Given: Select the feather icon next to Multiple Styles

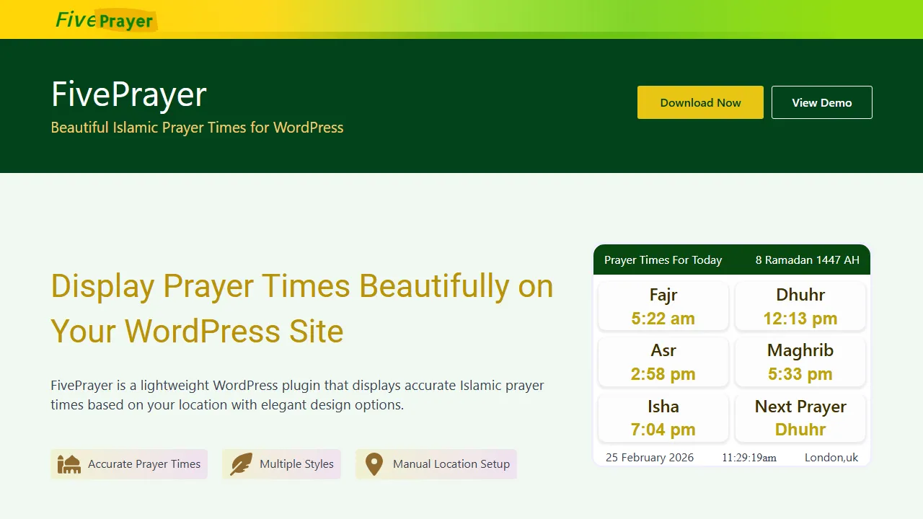Looking at the screenshot, I should [240, 464].
